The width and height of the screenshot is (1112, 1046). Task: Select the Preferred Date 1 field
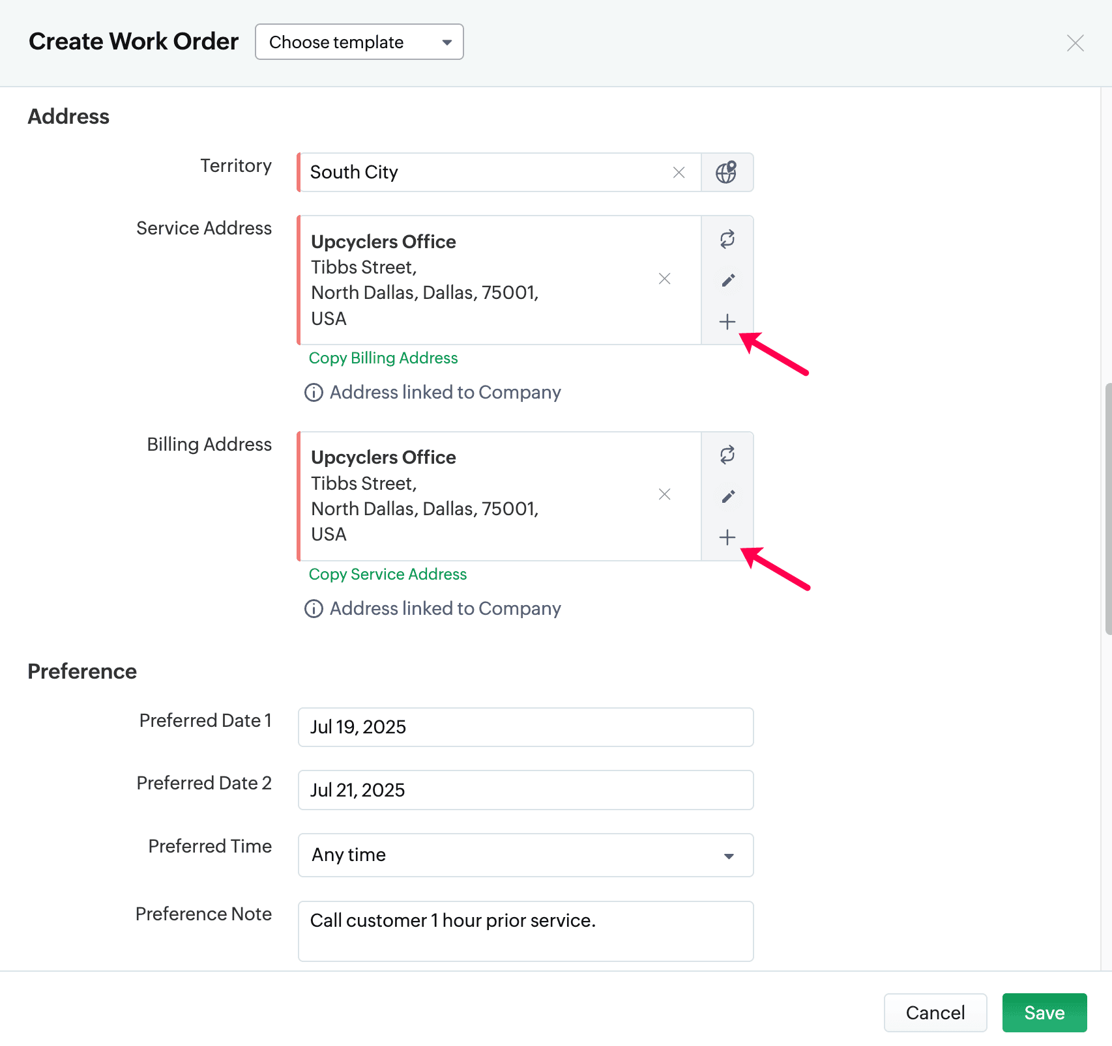pyautogui.click(x=525, y=727)
